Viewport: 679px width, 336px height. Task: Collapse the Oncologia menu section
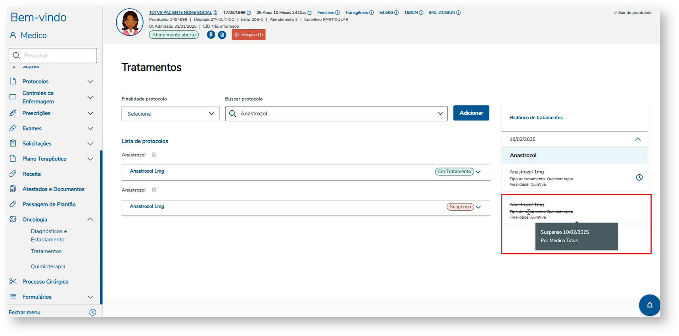pos(90,220)
